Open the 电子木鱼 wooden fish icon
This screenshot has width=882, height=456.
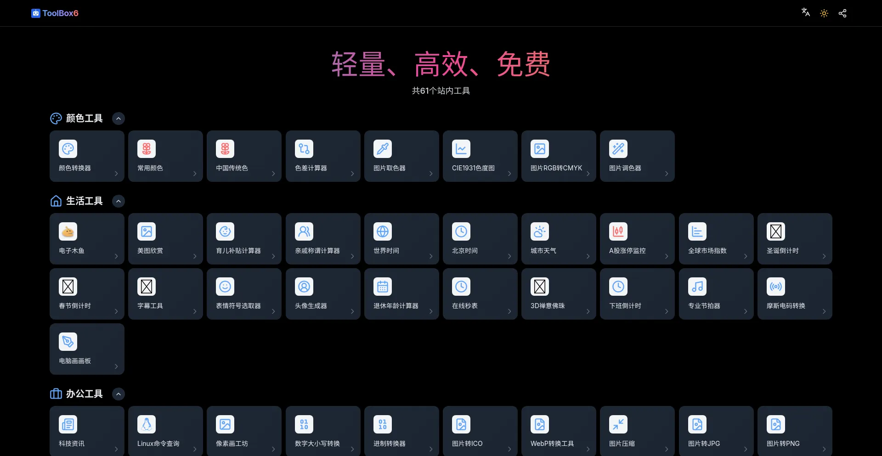pos(68,231)
